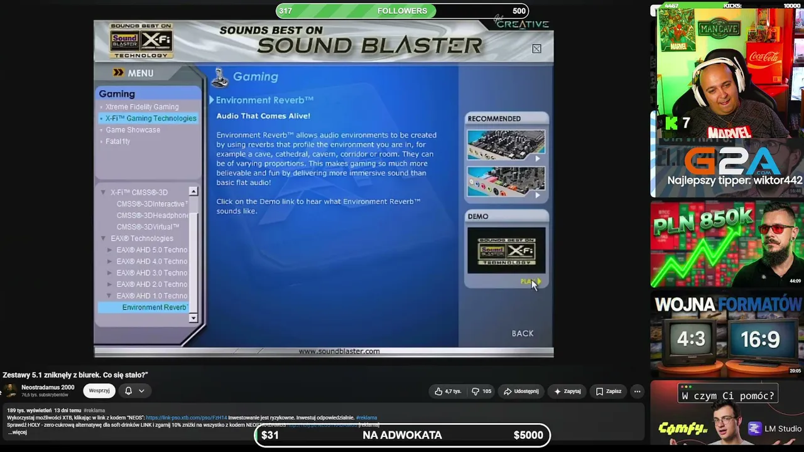Open first recommended sound card thumbnail

[x=506, y=145]
